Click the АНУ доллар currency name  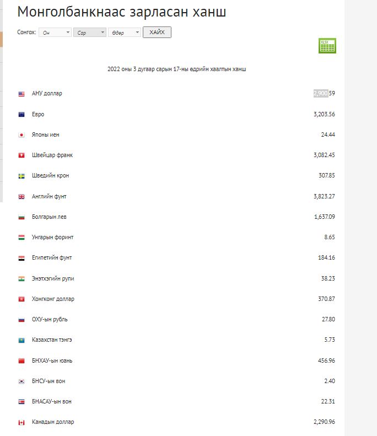coord(47,94)
